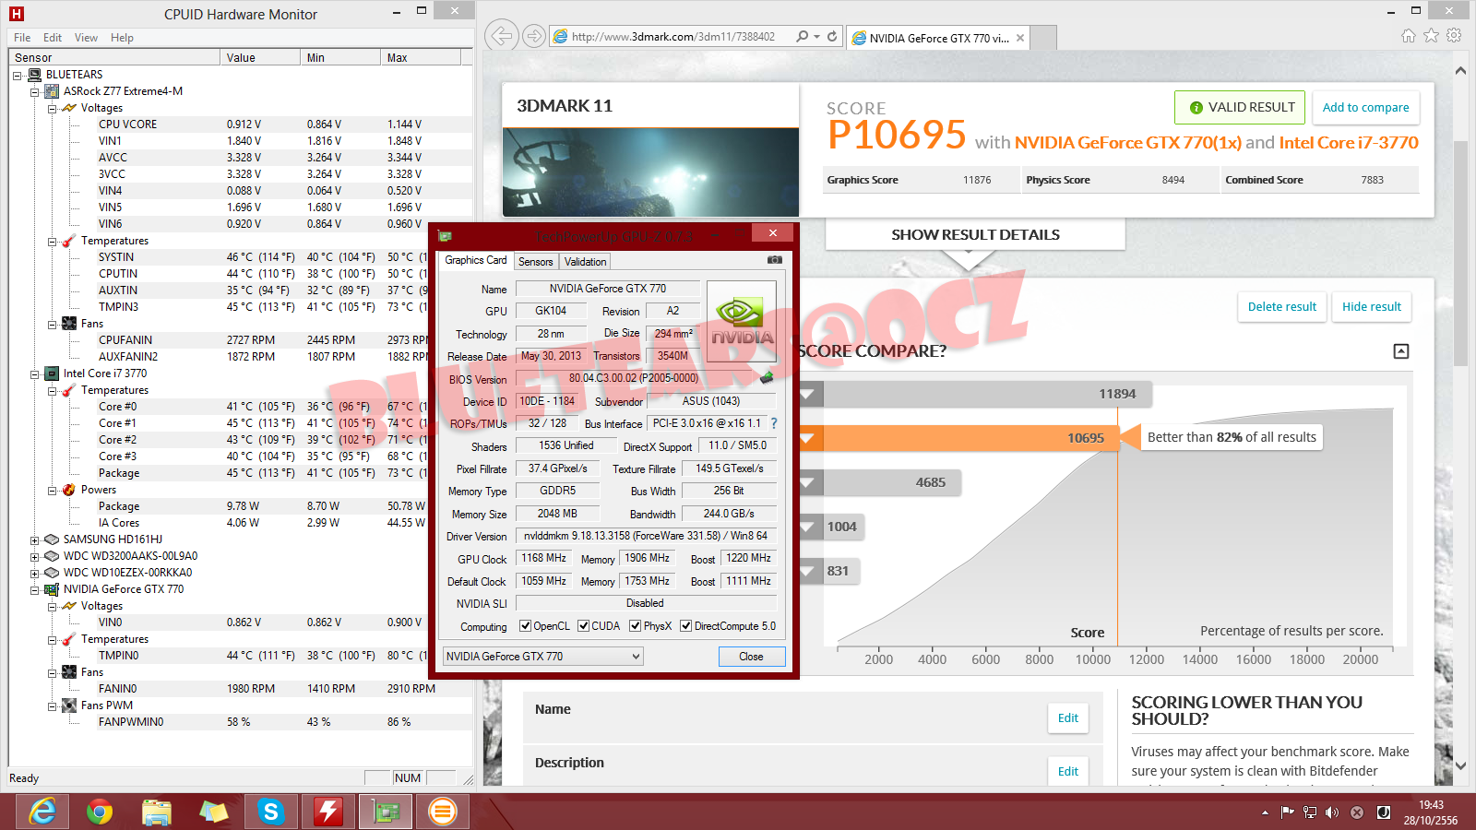Screen dimensions: 1476x830
Task: Click SHOW RESULT DETAILS
Action: [x=975, y=235]
